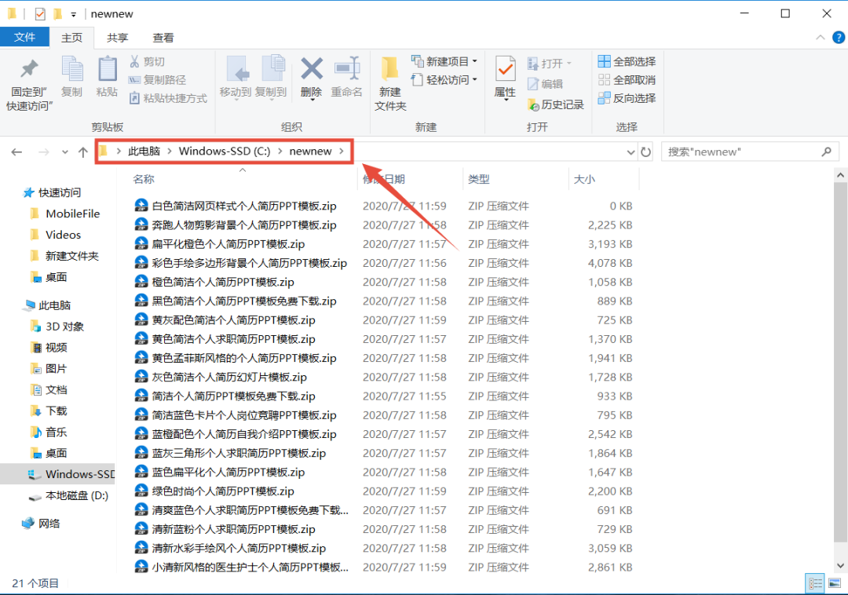Open the address bar history dropdown

point(630,152)
